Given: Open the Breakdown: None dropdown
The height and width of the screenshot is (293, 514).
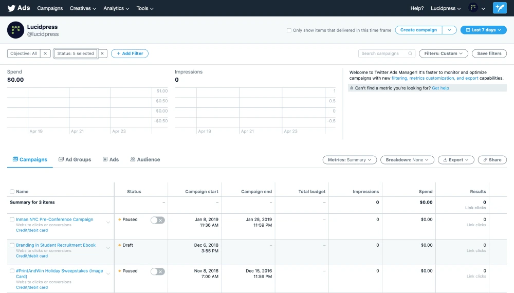Looking at the screenshot, I should coord(407,160).
